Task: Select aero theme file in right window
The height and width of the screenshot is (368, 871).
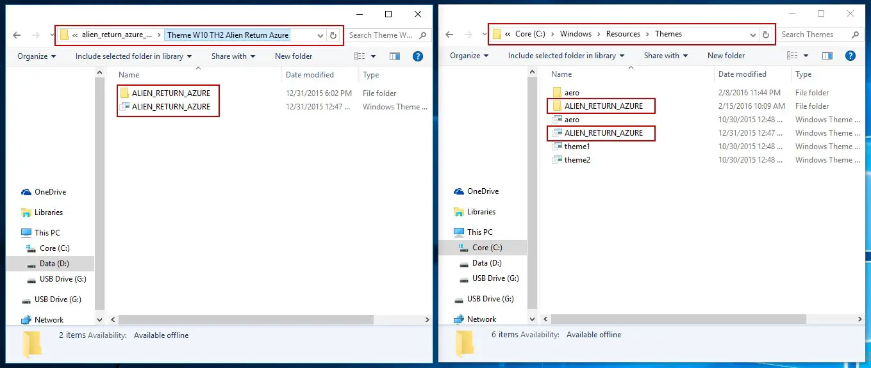Action: coord(565,120)
